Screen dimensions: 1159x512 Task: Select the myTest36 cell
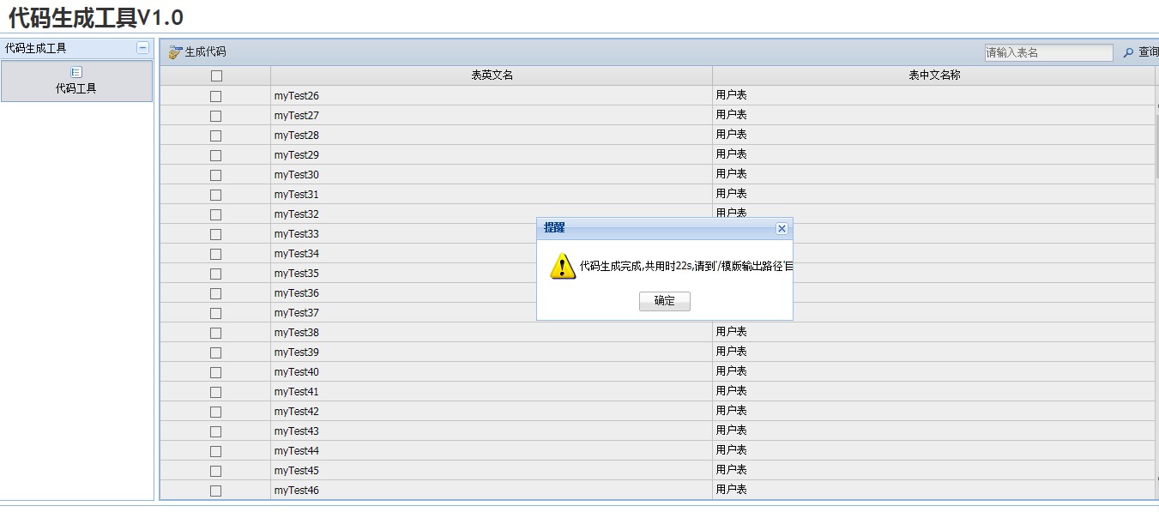[x=492, y=293]
